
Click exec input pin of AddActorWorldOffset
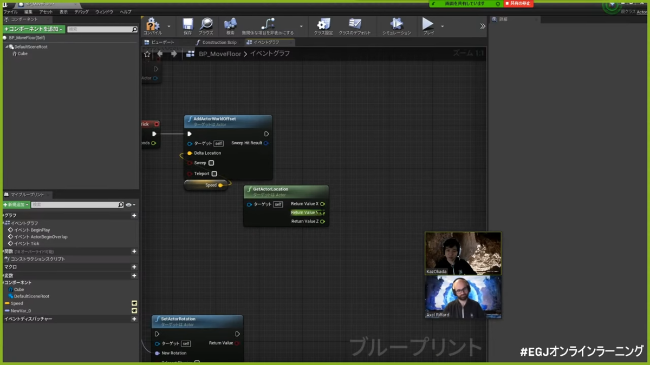click(189, 134)
